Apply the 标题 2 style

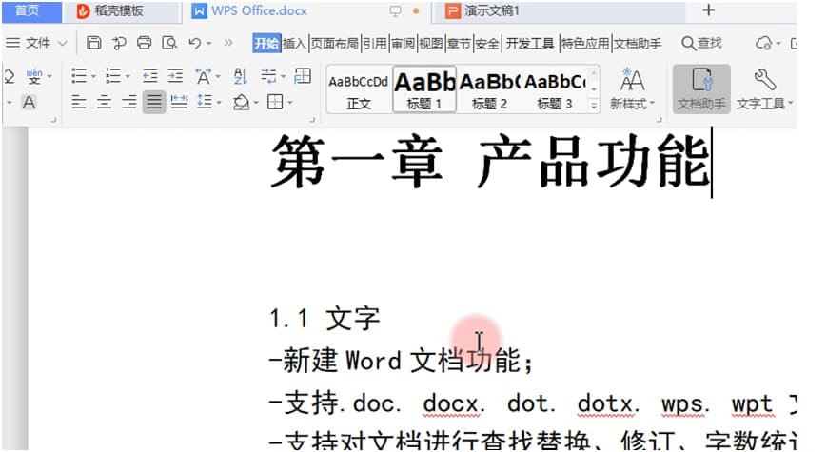point(489,90)
